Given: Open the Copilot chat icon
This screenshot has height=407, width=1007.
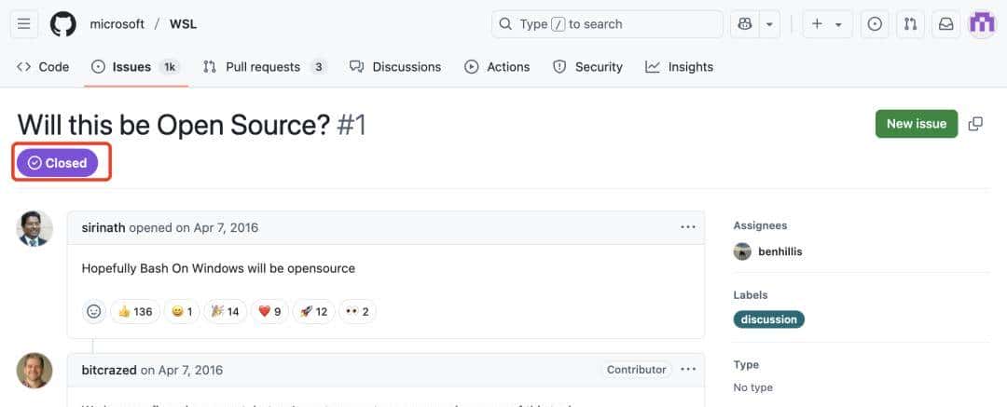Looking at the screenshot, I should tap(745, 24).
